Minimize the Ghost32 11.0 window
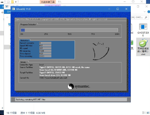Screen dimensions: 150x115 point(109,9)
